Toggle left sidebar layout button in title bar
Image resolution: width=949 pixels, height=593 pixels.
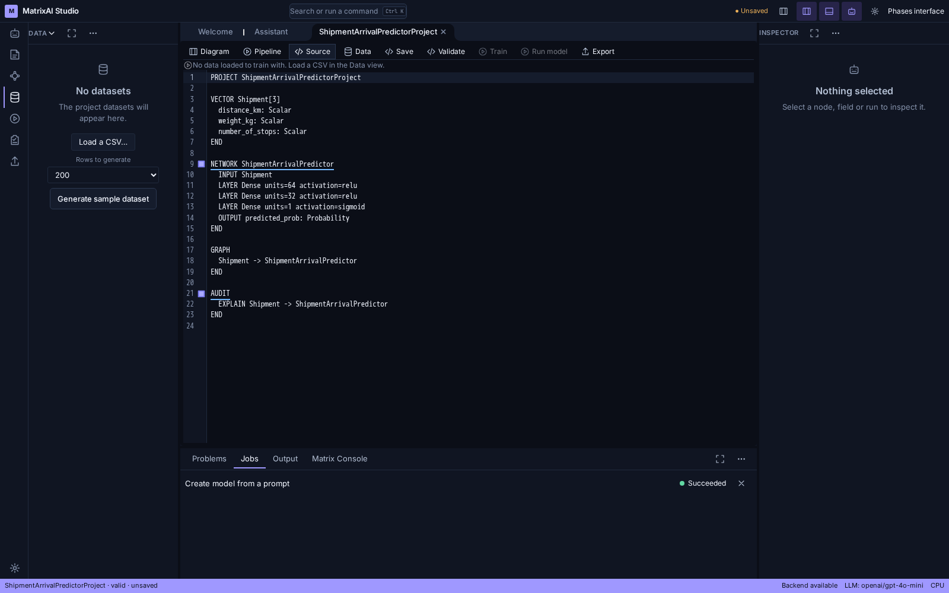784,11
